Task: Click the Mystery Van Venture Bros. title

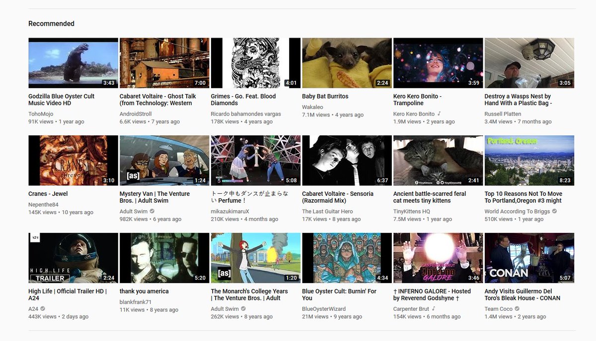Action: pyautogui.click(x=155, y=197)
